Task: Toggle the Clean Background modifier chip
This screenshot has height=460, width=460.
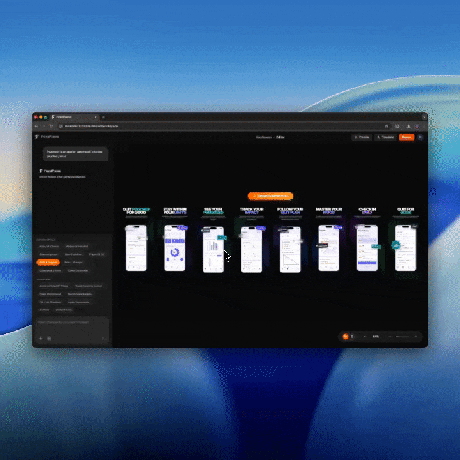Action: click(49, 294)
